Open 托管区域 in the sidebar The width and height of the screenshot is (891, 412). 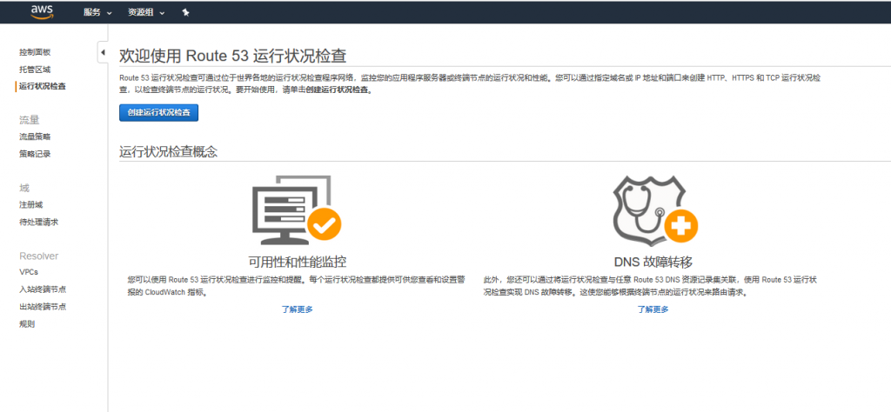coord(35,70)
